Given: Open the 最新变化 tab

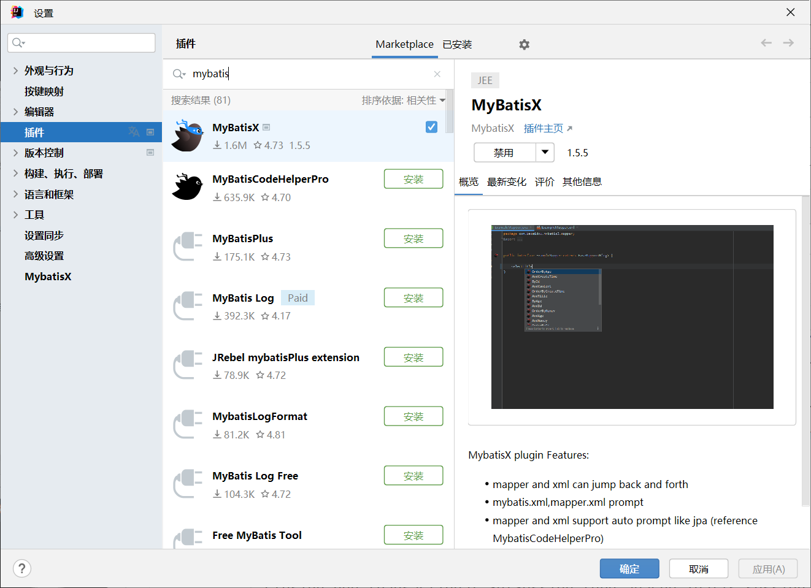Looking at the screenshot, I should (507, 182).
